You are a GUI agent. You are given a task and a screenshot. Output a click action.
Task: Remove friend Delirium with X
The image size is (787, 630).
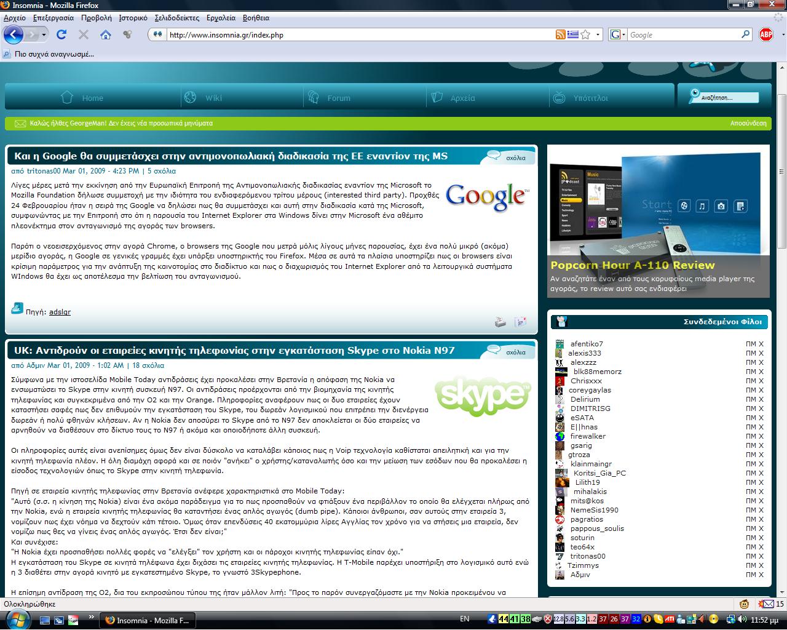coord(761,399)
